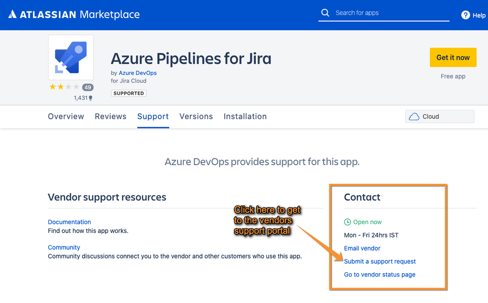Click the Azure Pipelines app logo

71,57
